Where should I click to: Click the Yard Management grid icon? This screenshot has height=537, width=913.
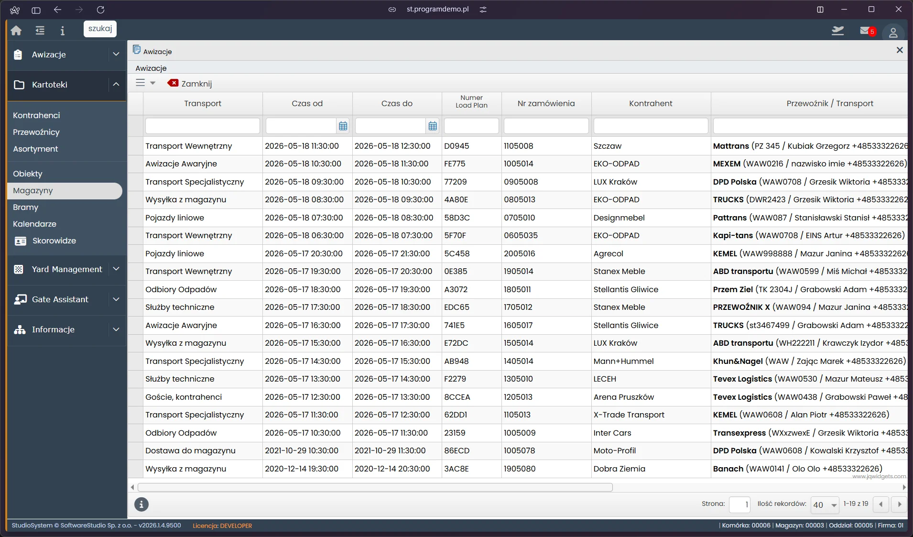coord(19,269)
